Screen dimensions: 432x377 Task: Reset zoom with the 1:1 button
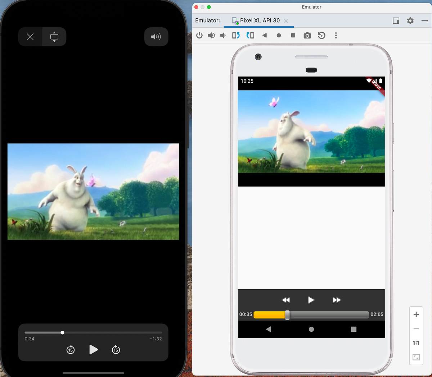click(x=416, y=342)
